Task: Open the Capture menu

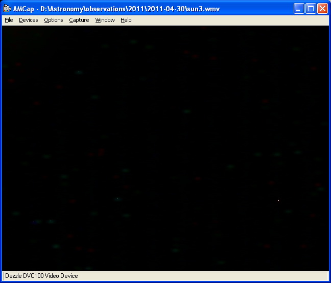Action: click(x=79, y=20)
